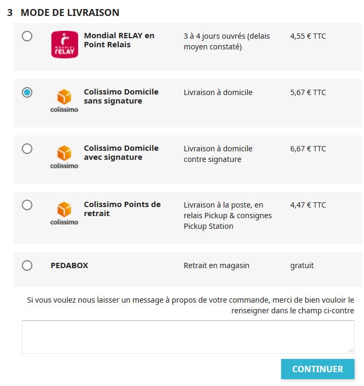Viewport: 364px width, 386px height.
Task: Click the 4,55 € TTC price
Action: click(x=308, y=36)
